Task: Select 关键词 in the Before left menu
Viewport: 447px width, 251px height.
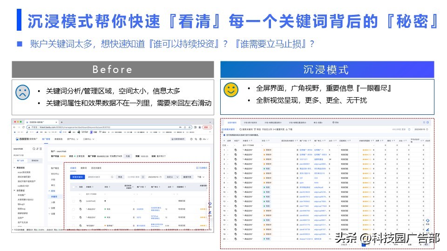Action: click(54, 197)
